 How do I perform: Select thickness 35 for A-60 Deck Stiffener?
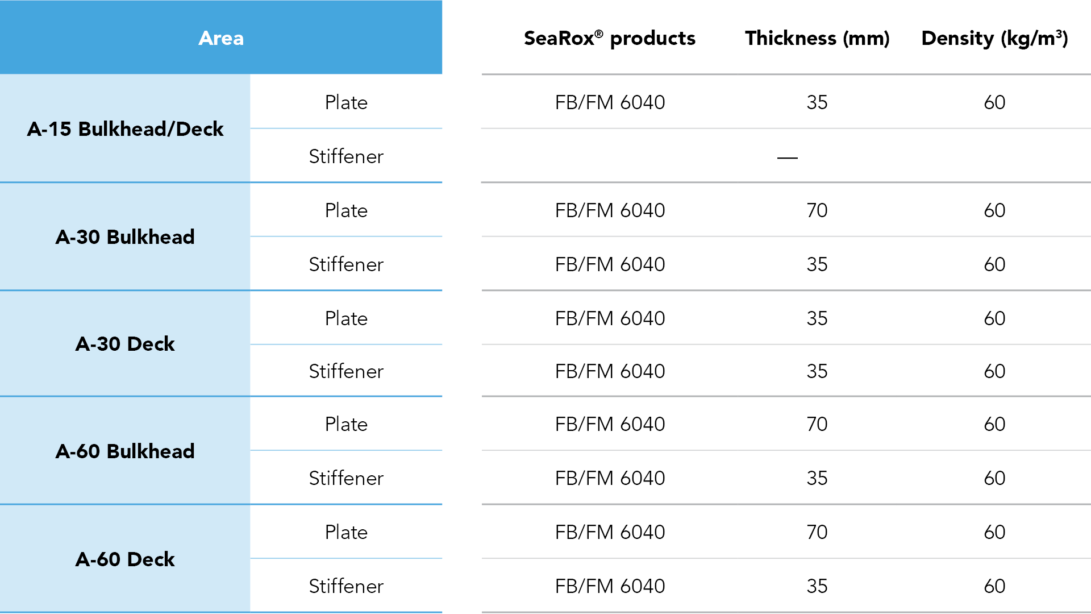817,586
